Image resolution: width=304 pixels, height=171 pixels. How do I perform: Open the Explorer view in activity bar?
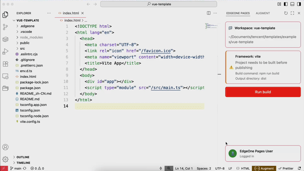coord(5,15)
